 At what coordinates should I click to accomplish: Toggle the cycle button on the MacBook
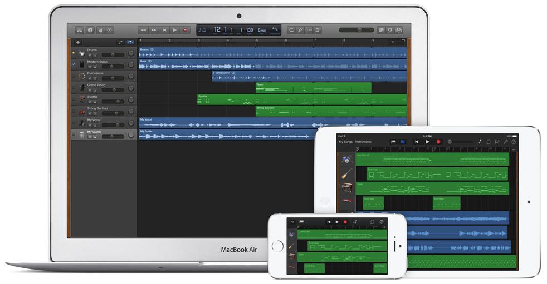pyautogui.click(x=291, y=30)
